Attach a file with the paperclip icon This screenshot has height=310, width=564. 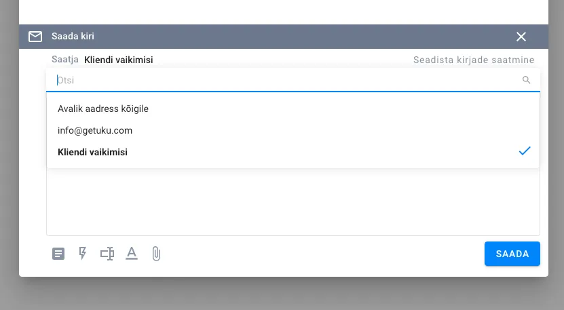coord(156,254)
